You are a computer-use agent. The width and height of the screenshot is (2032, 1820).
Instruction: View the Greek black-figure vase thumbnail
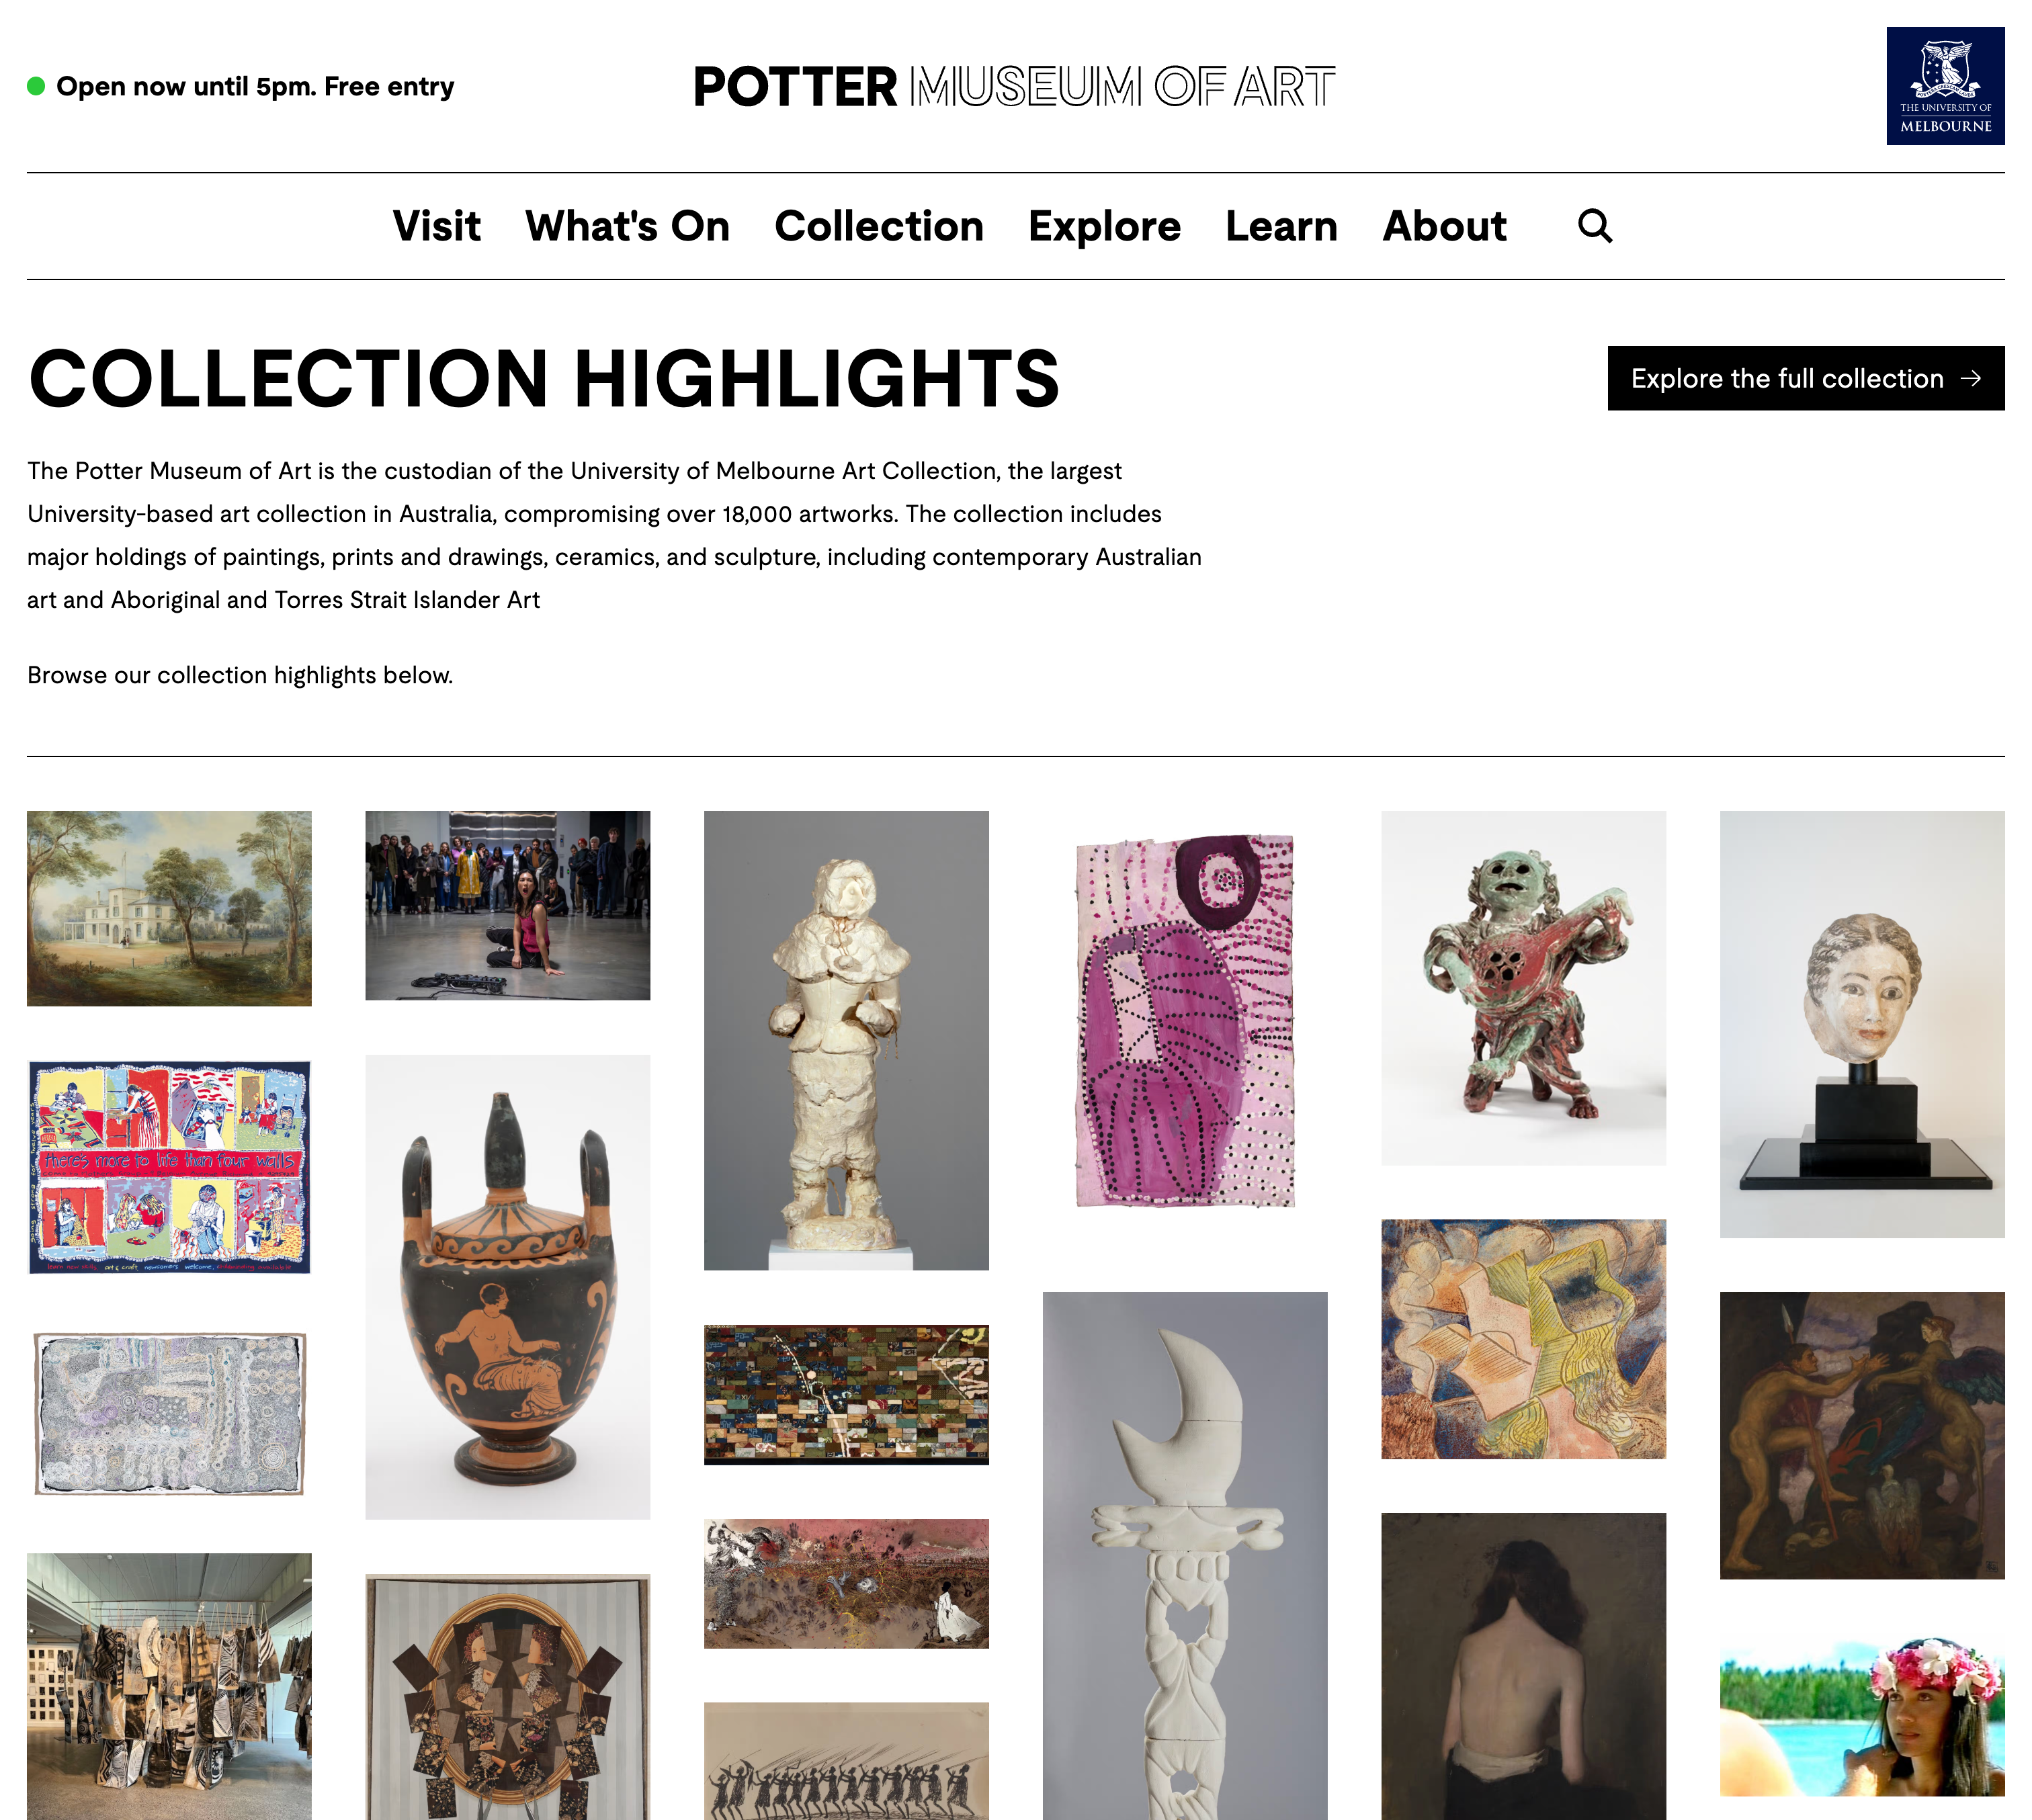pyautogui.click(x=507, y=1287)
